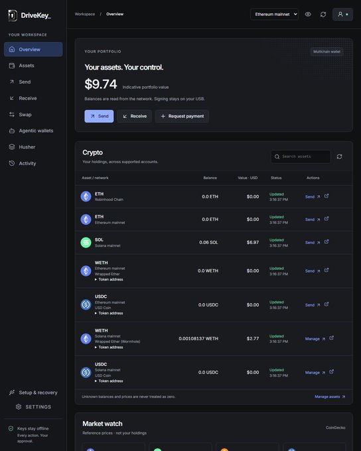Open explorer link for ETH Ethereum mainnet
The image size is (361, 451).
326,219
